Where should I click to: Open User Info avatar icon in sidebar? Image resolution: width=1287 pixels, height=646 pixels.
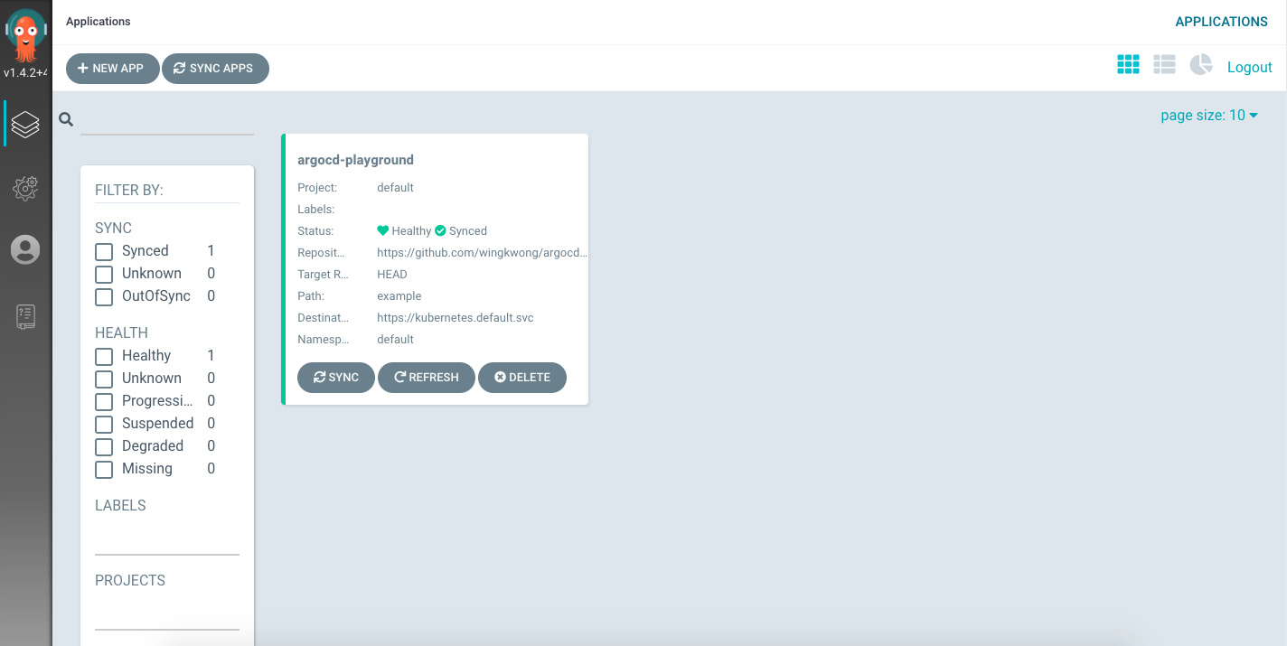click(x=25, y=249)
